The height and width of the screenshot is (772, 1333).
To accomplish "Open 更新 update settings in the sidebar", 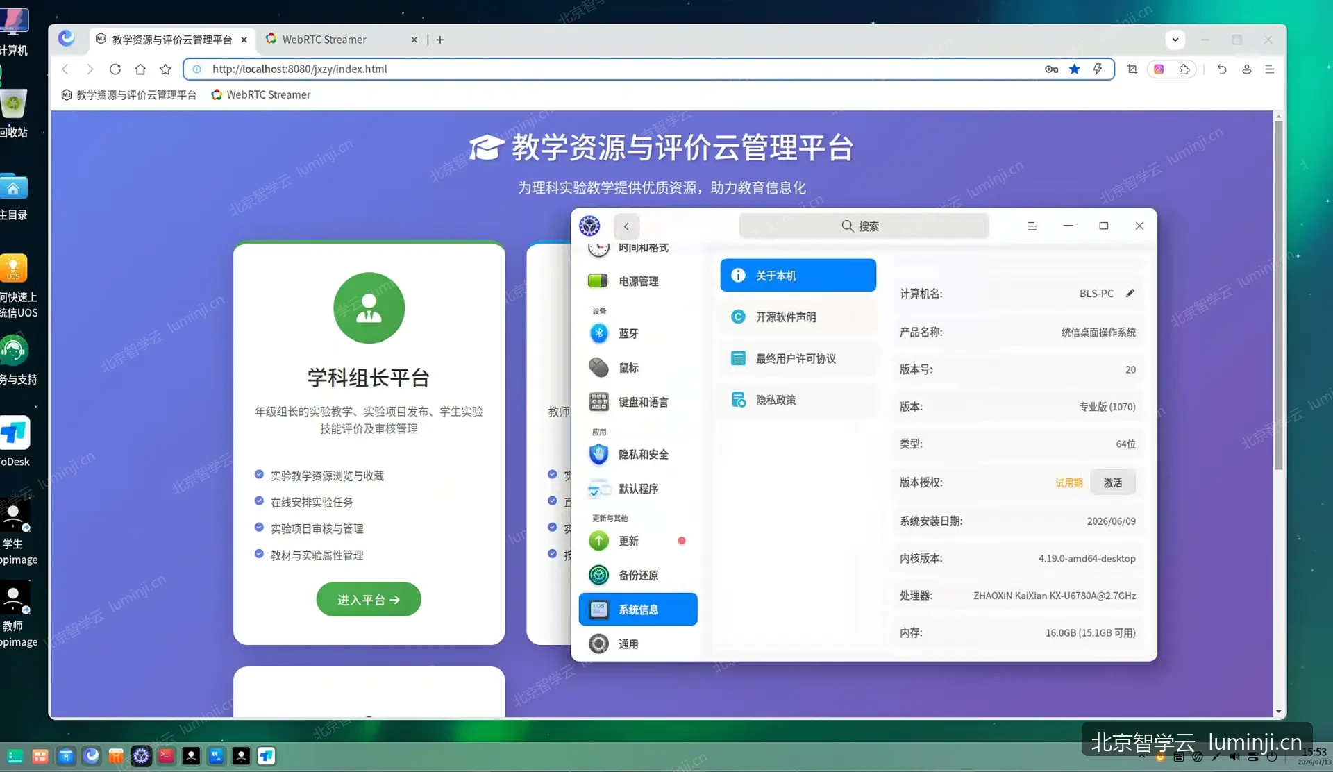I will [x=639, y=541].
